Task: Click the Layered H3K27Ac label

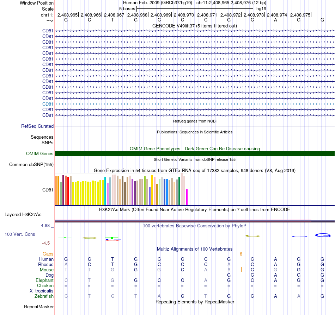Action: tap(23, 215)
